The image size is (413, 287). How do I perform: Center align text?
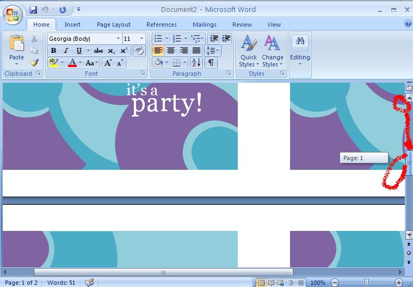(x=171, y=51)
